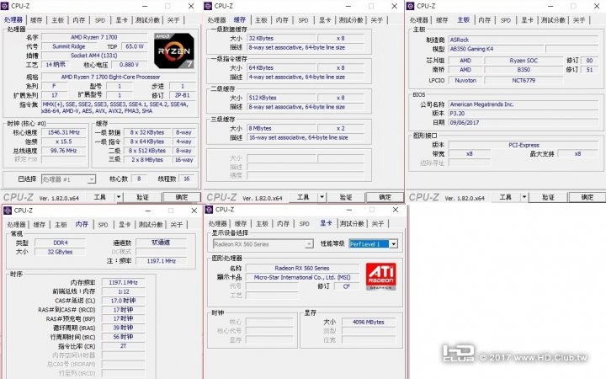
Task: Switch to 显卡 tab in the mainboard window
Action: [527, 20]
